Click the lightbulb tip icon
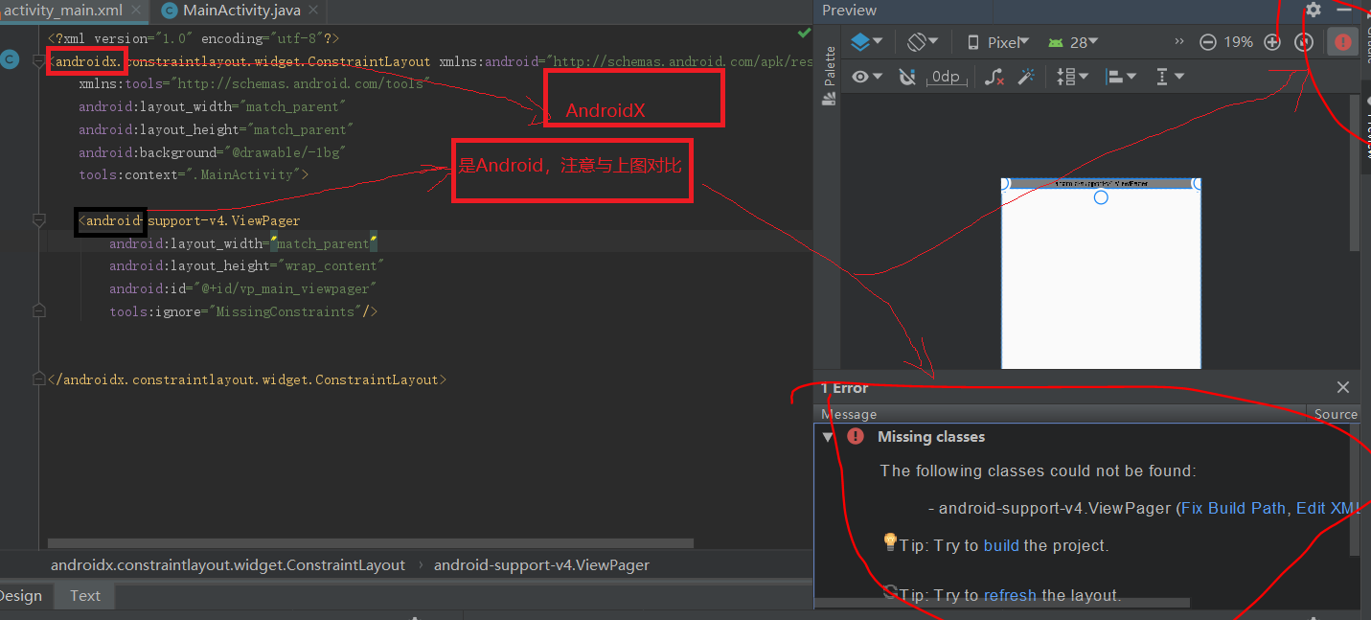The width and height of the screenshot is (1371, 620). (x=889, y=542)
